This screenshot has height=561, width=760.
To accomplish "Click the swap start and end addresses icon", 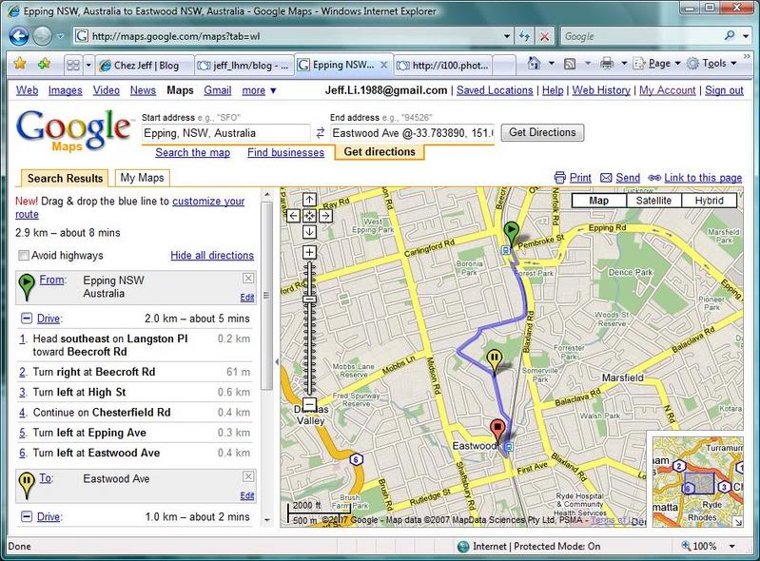I will click(321, 133).
